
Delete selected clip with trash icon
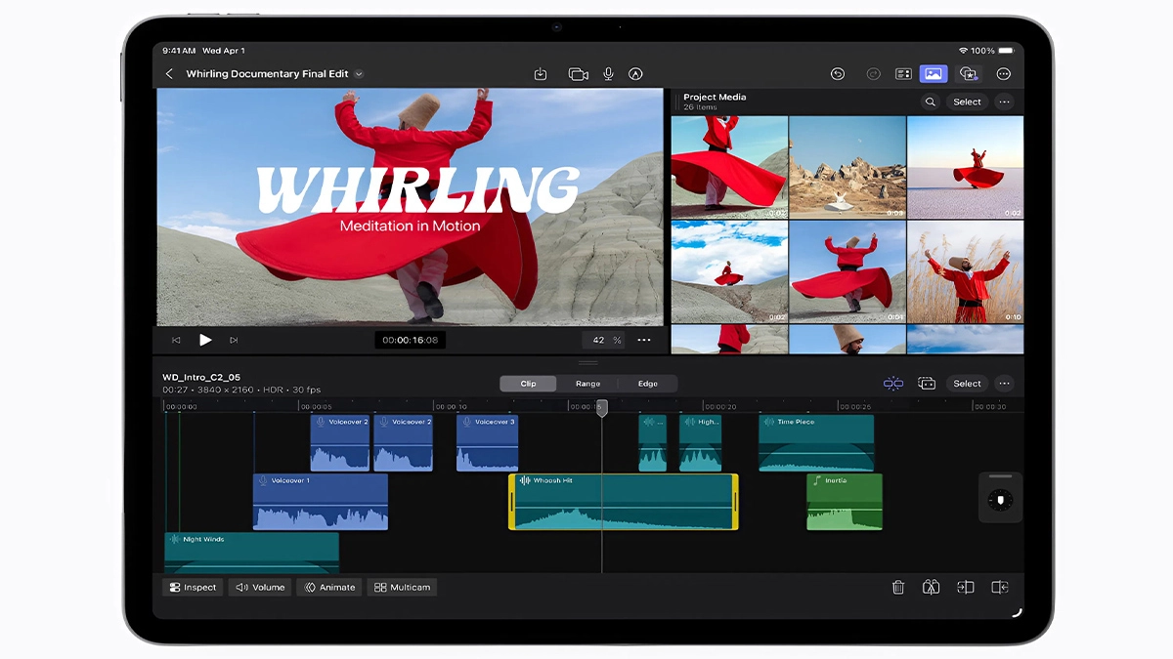click(x=897, y=587)
